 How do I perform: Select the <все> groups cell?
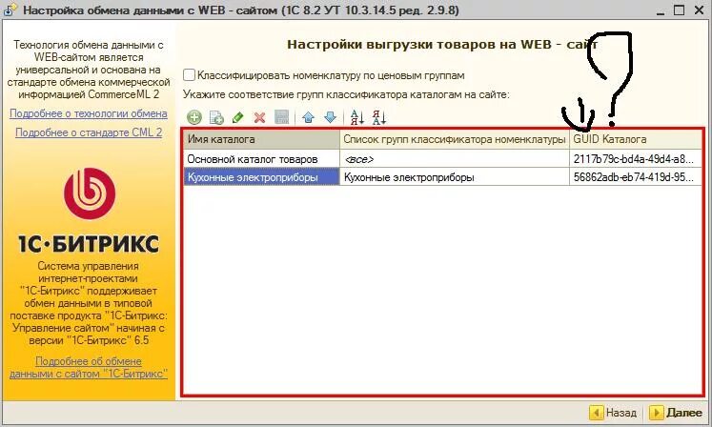pos(455,159)
